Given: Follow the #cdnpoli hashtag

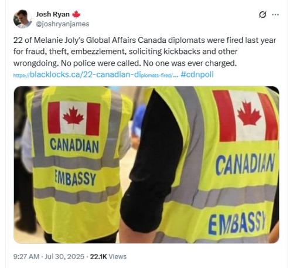Looking at the screenshot, I should click(x=197, y=74).
